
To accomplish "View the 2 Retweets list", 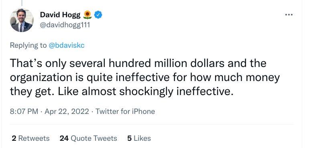I will [30, 138].
